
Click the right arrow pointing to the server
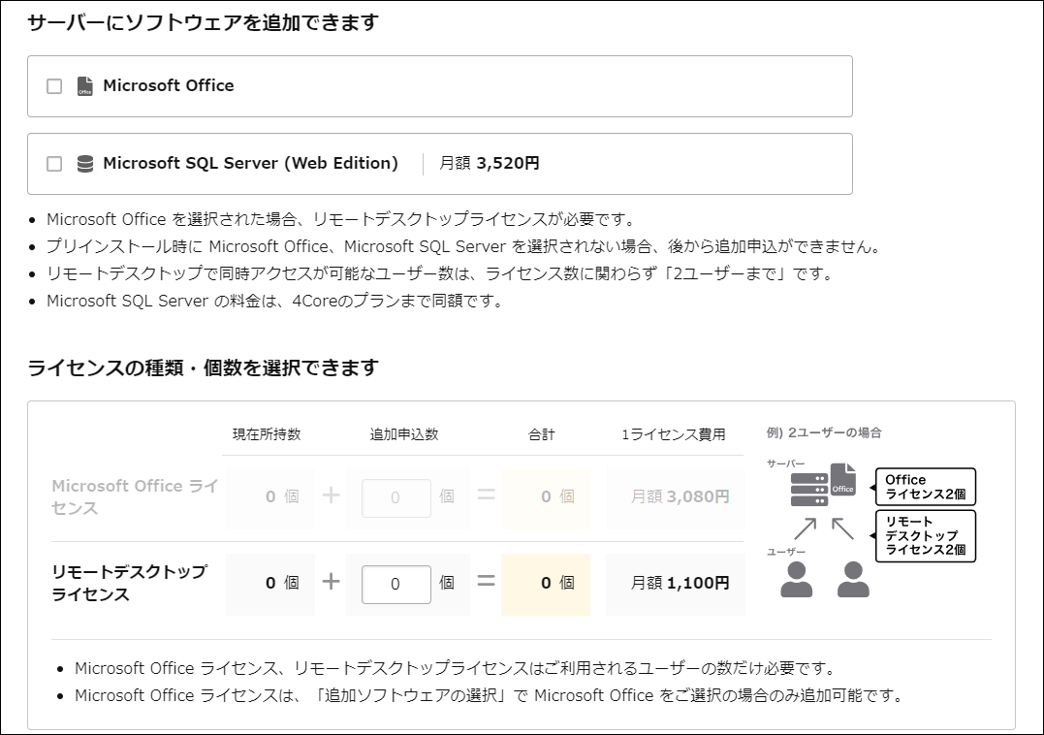[842, 527]
